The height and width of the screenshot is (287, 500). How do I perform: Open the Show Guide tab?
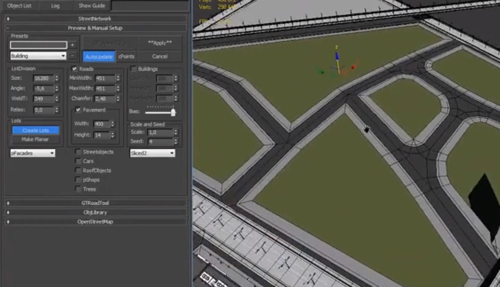(92, 6)
